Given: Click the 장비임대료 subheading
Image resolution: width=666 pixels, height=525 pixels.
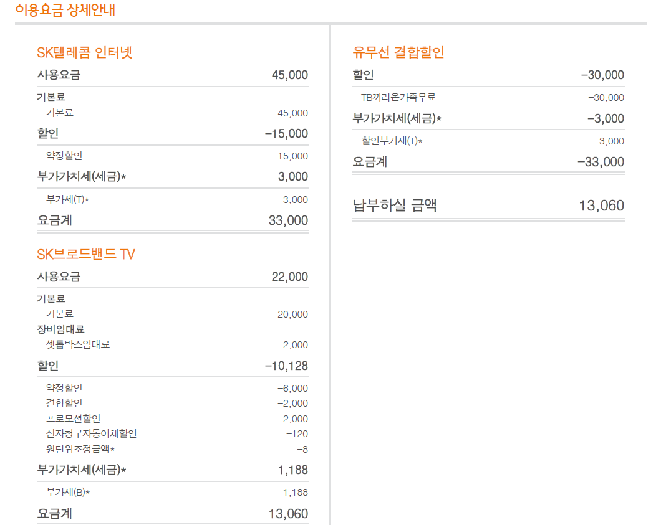Looking at the screenshot, I should 60,329.
